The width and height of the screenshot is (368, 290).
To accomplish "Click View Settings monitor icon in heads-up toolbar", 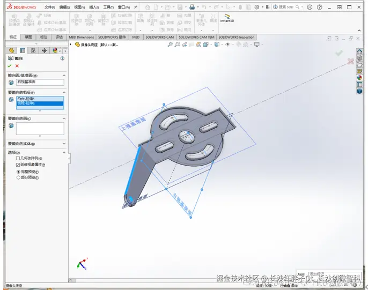I will tap(257, 44).
